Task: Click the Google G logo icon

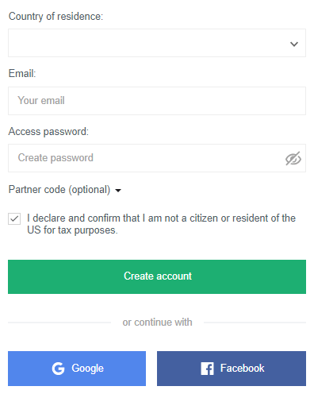Action: click(x=58, y=369)
